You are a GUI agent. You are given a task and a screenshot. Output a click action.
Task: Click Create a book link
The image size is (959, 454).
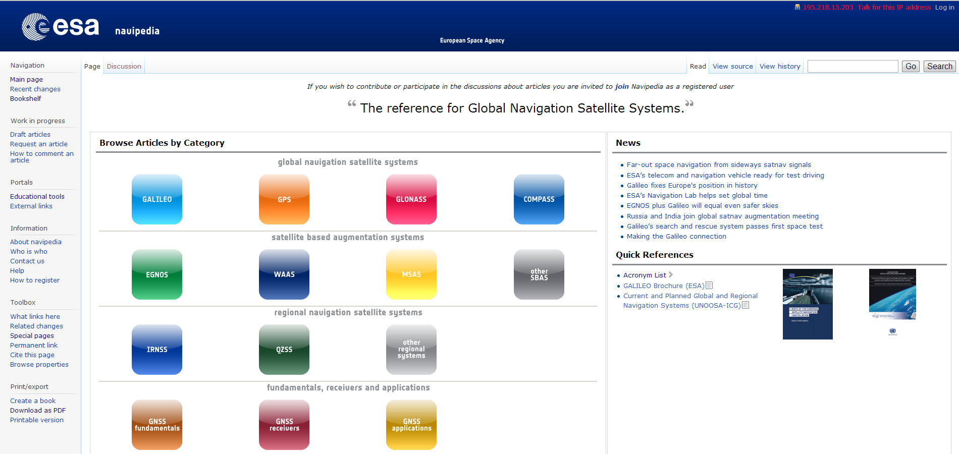(x=33, y=401)
